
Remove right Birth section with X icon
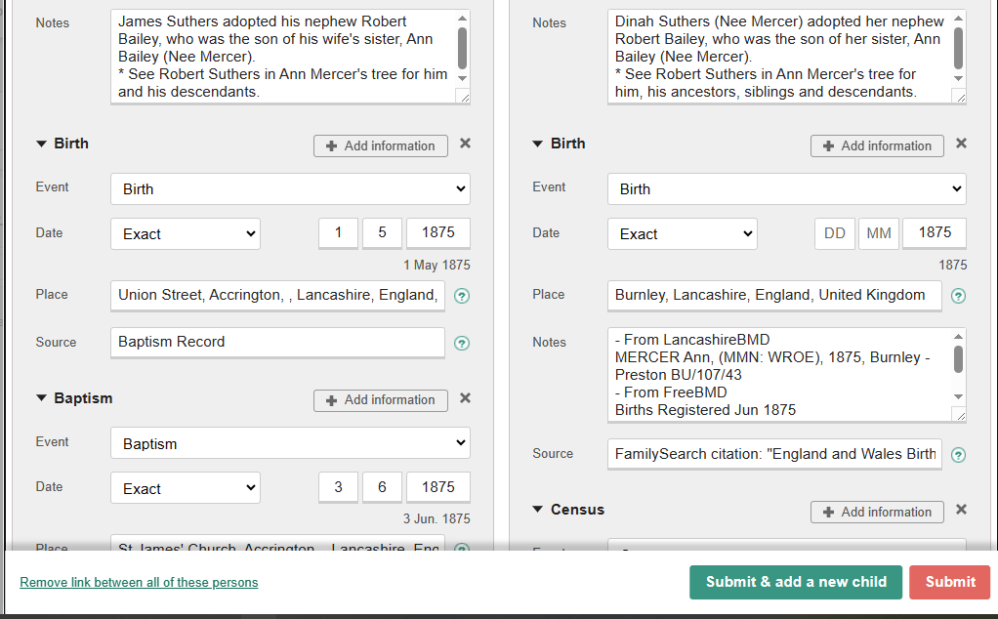pos(961,144)
